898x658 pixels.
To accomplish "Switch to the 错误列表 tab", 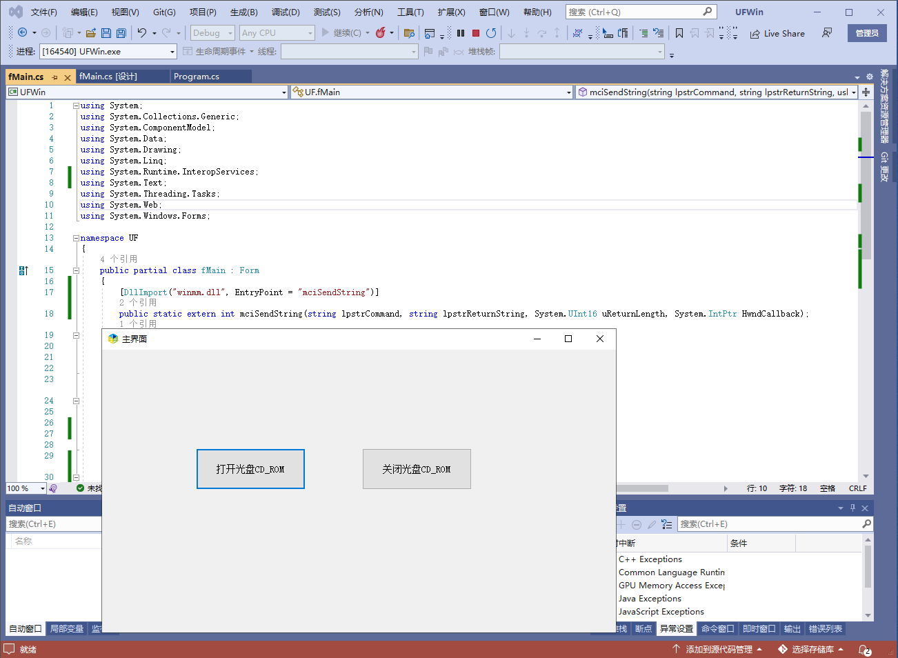I will point(826,629).
